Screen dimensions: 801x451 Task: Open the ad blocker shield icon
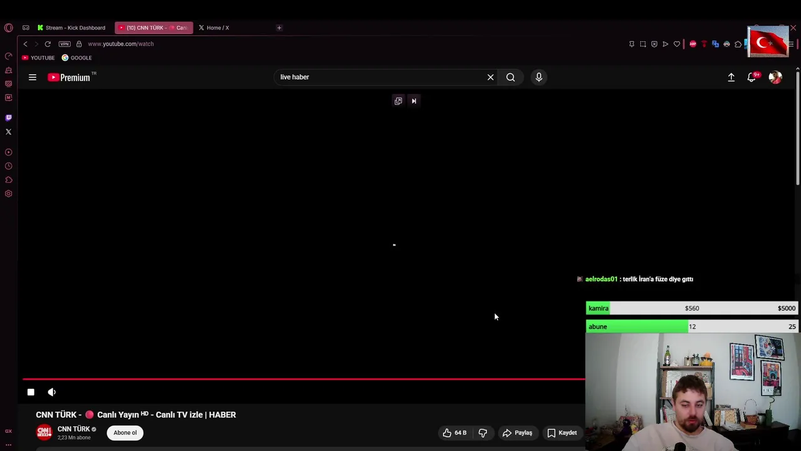[x=654, y=44]
